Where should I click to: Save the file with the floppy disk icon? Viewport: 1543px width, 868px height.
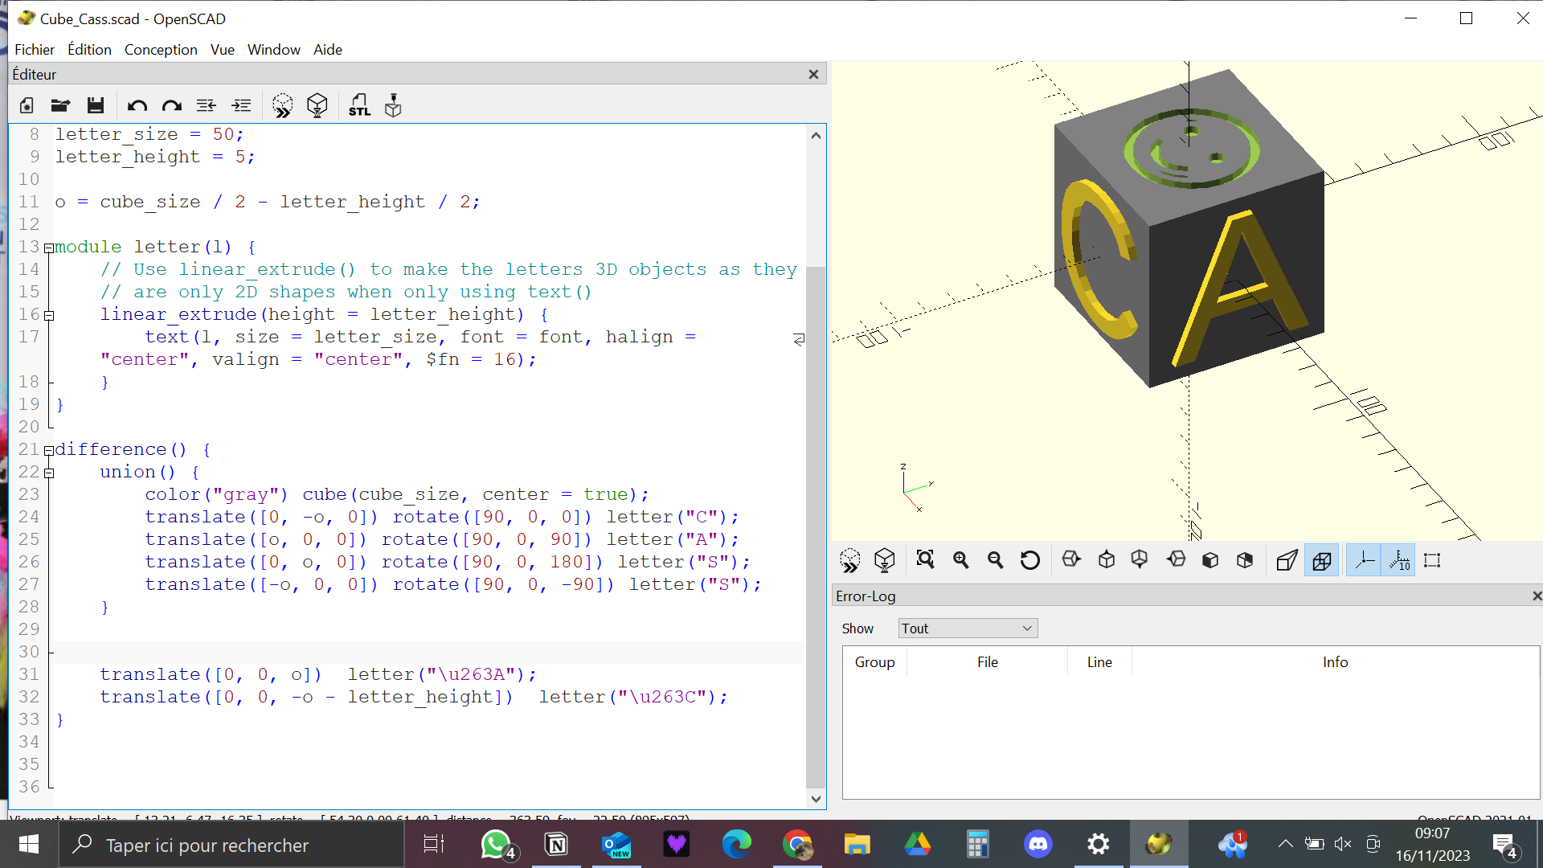click(96, 105)
